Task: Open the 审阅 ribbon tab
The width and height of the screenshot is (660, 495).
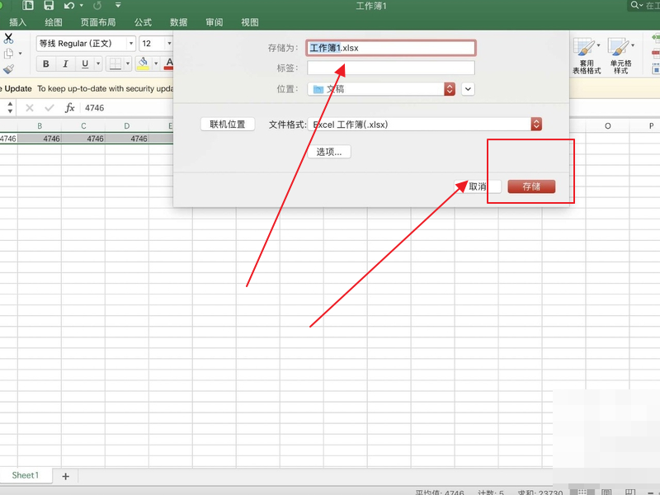Action: [x=214, y=22]
